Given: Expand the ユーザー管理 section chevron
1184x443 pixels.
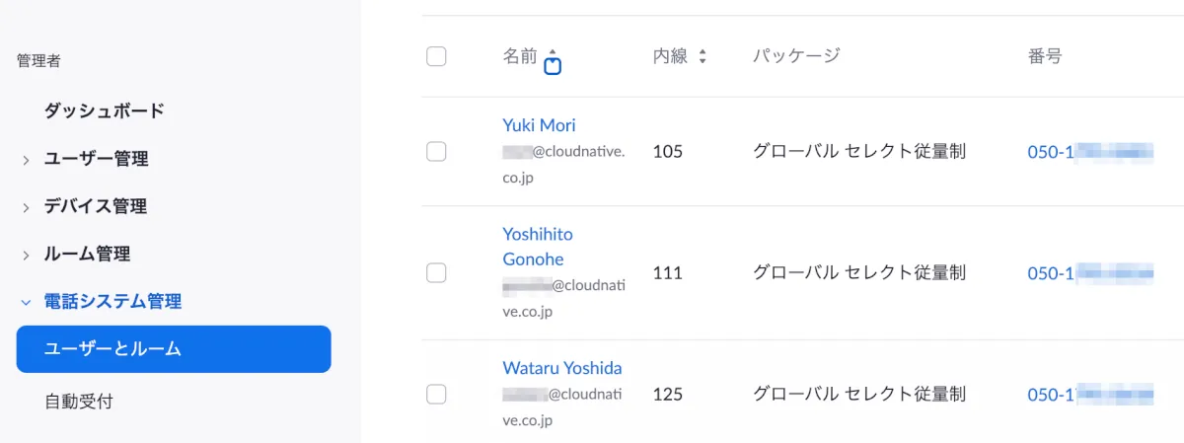Looking at the screenshot, I should point(26,160).
